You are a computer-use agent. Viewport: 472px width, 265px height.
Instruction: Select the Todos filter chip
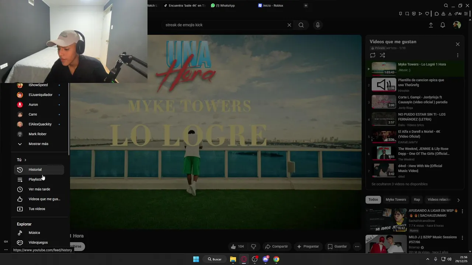[x=373, y=199]
